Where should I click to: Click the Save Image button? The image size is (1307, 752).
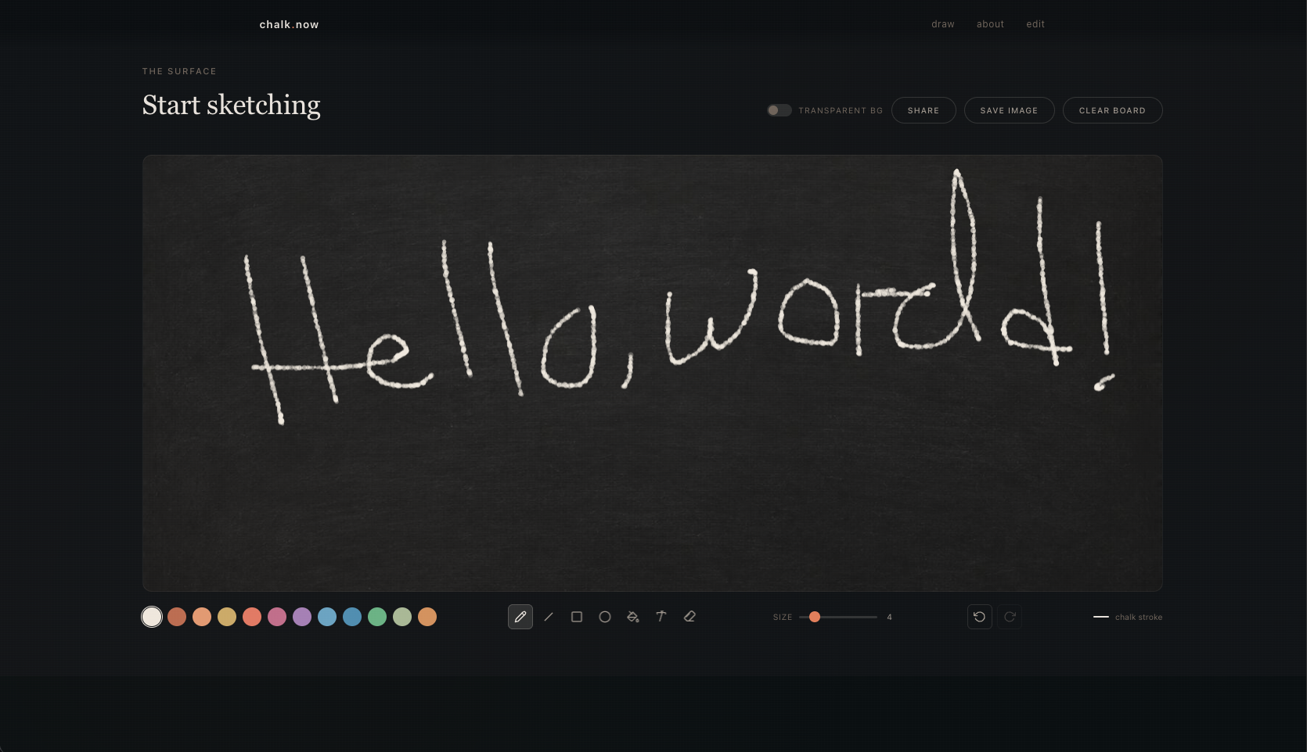1009,110
